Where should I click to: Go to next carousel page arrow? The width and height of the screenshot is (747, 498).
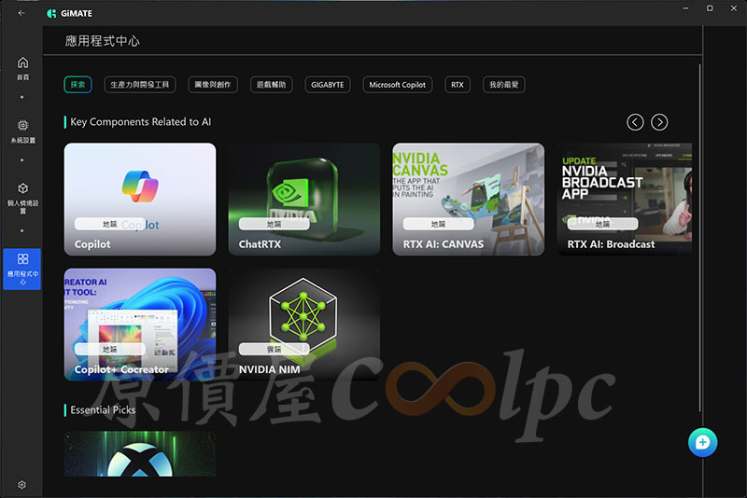coord(659,122)
